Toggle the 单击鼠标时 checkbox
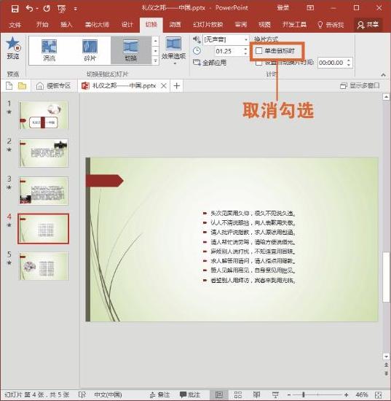 [258, 50]
